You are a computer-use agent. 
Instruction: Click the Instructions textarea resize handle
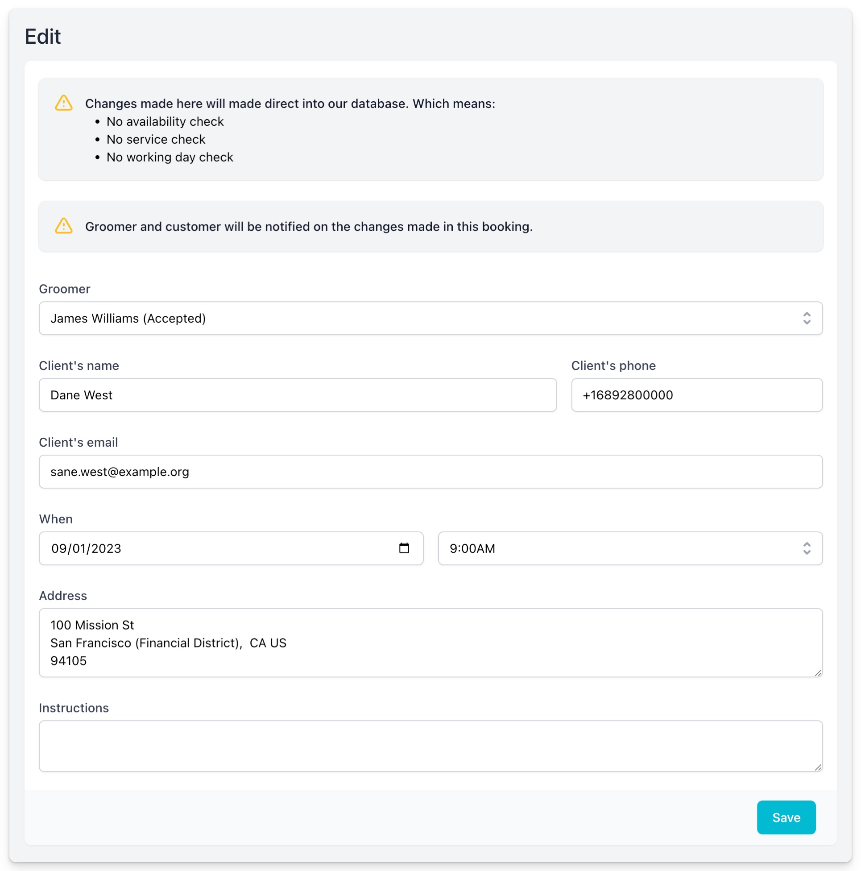[x=818, y=767]
